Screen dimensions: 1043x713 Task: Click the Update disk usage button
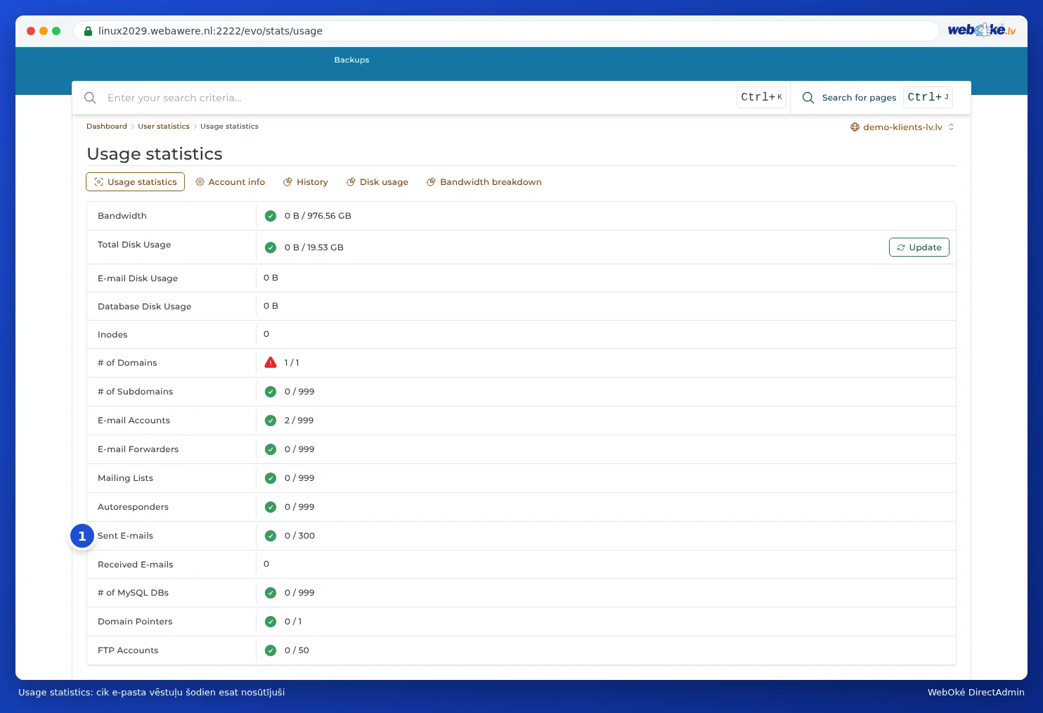point(919,248)
